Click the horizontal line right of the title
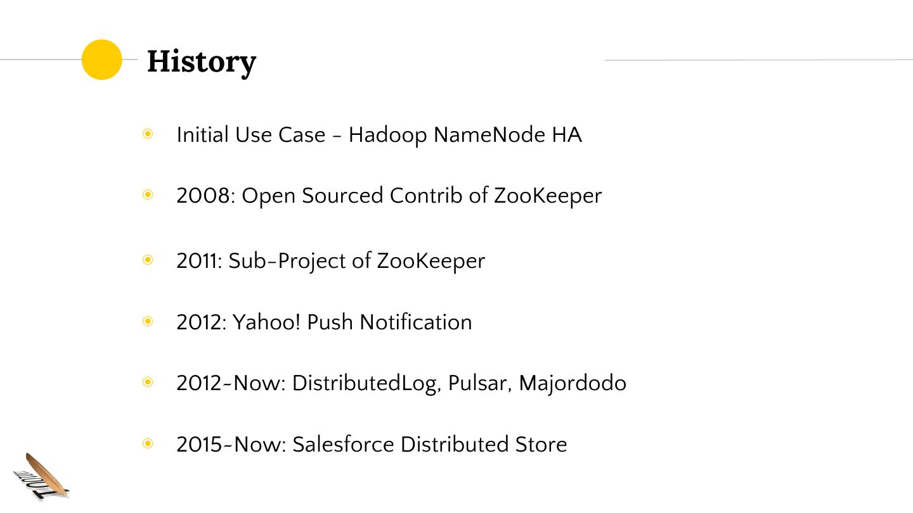 758,60
